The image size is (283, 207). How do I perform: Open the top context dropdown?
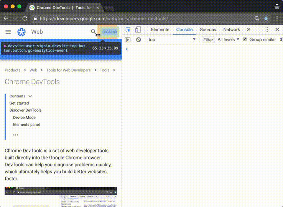[172, 40]
